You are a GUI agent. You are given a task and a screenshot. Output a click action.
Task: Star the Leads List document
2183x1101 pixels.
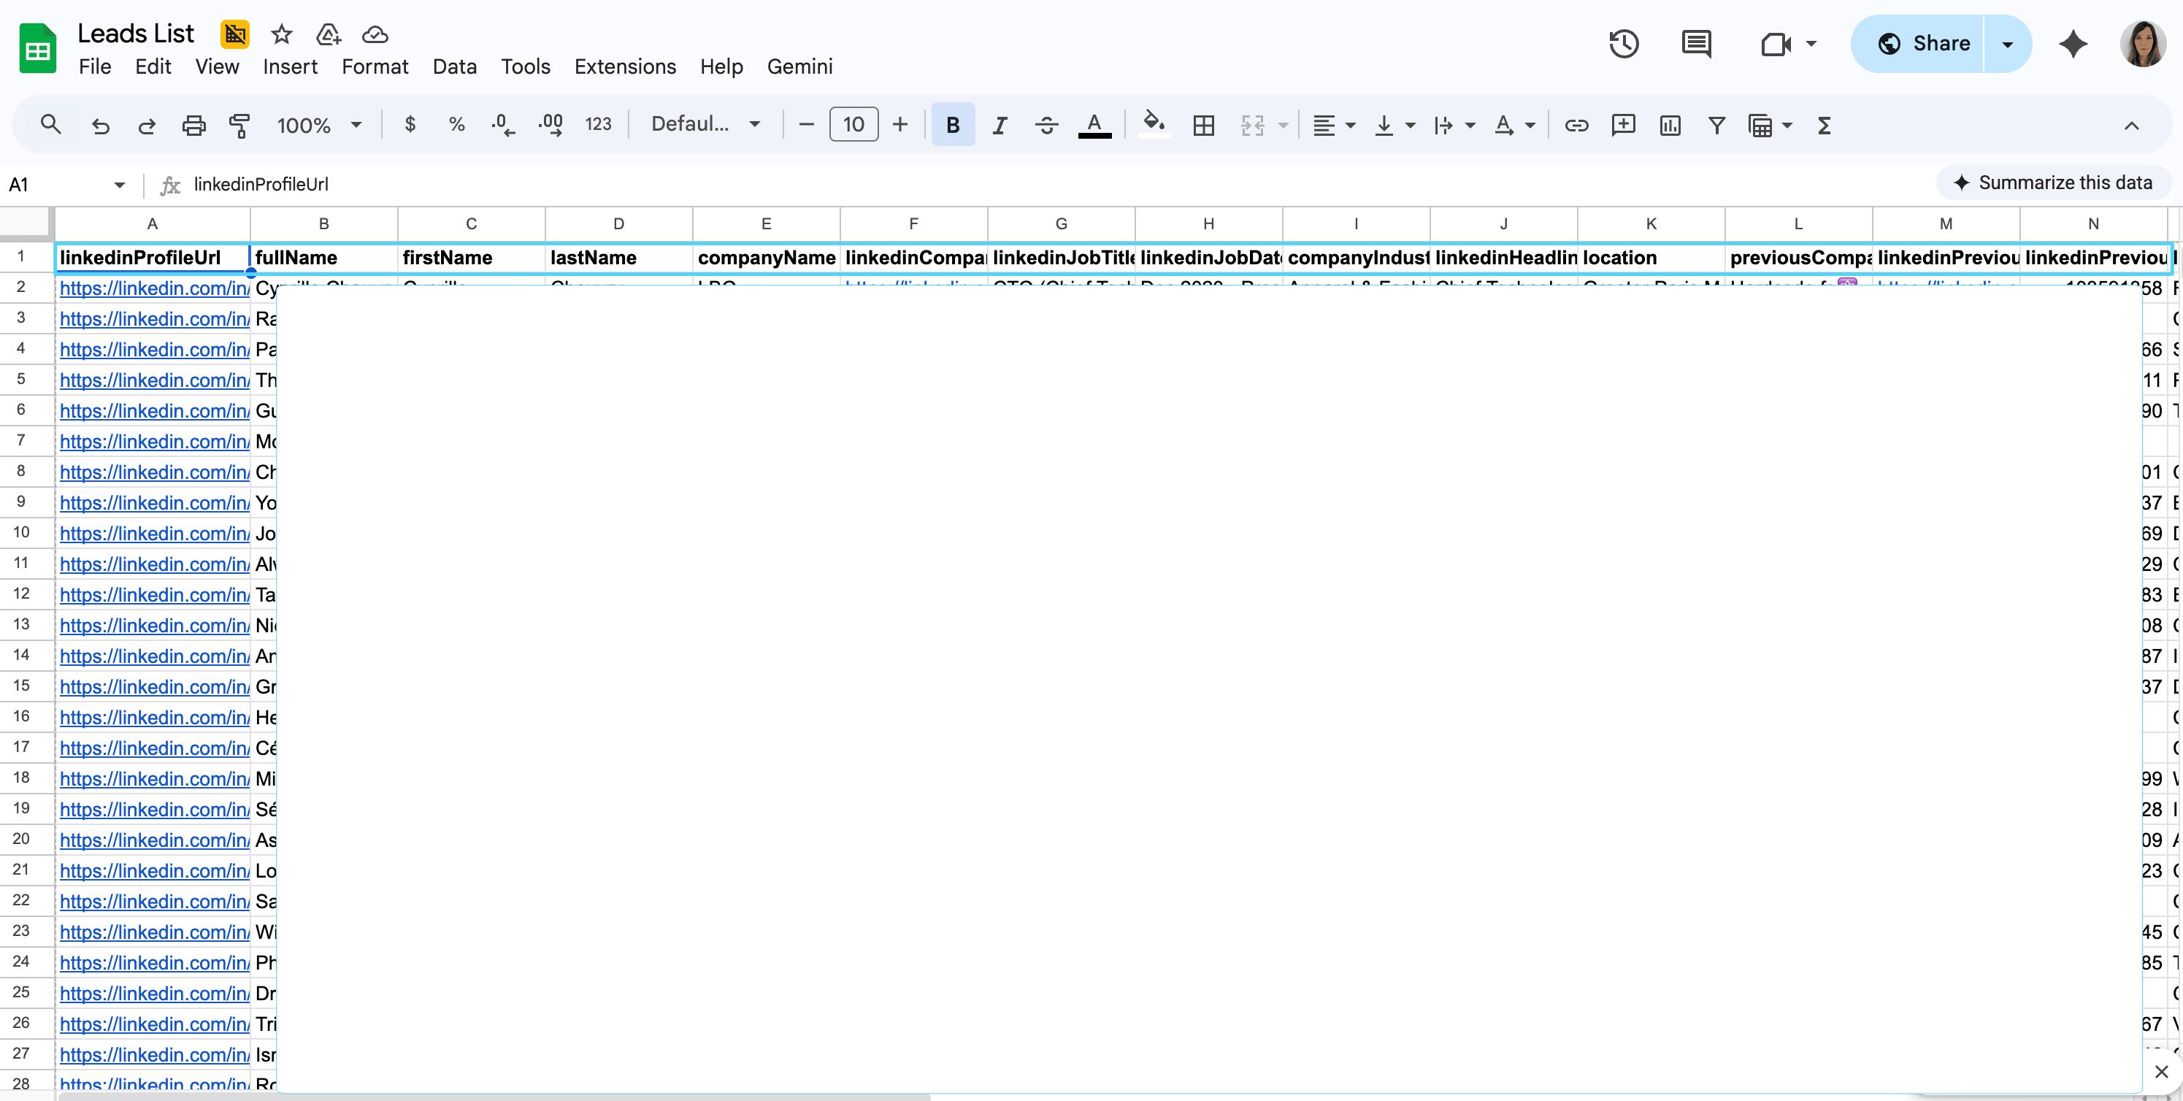coord(281,35)
